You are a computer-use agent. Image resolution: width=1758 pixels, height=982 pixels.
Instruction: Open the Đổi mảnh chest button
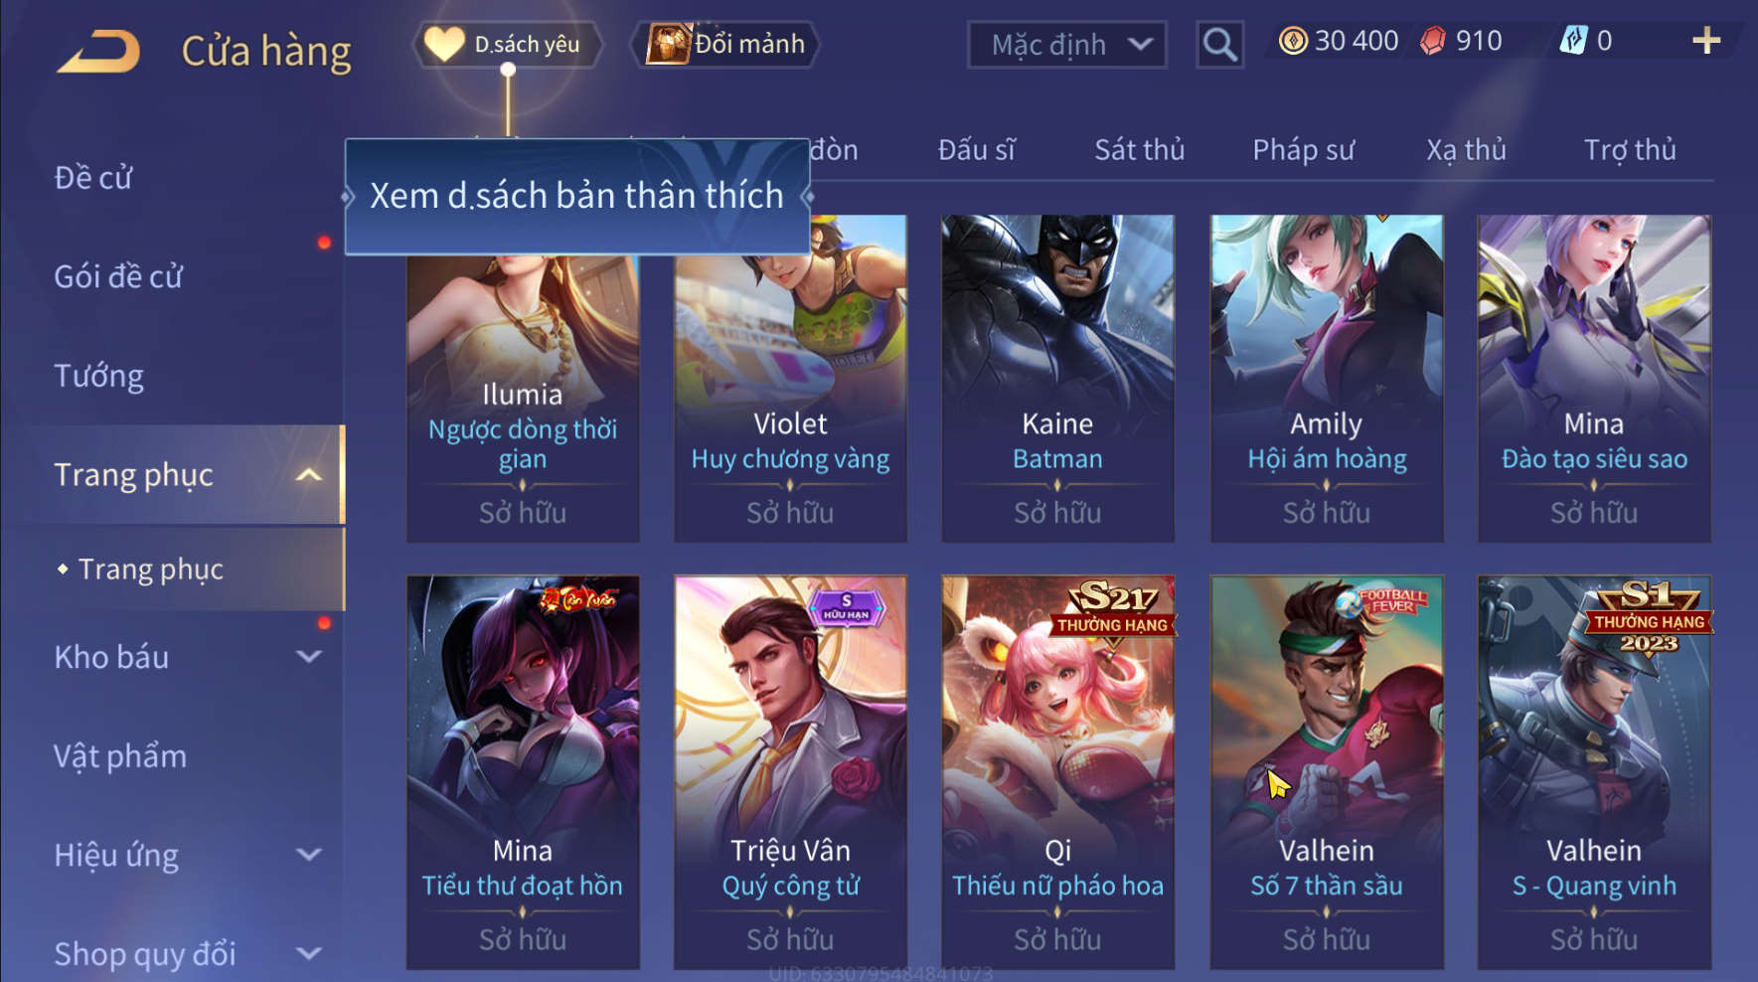727,45
